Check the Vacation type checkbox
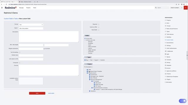Screen dimensions: 188x105 (x=99, y=60)
